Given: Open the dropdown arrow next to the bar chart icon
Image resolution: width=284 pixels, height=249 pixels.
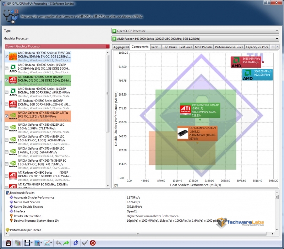Looking at the screenshot, I should point(42,243).
